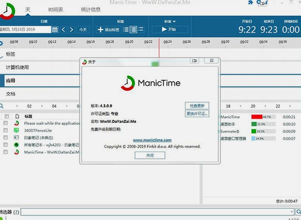Toggle the header select-all checkbox
Image resolution: width=301 pixels, height=220 pixels.
point(7,116)
